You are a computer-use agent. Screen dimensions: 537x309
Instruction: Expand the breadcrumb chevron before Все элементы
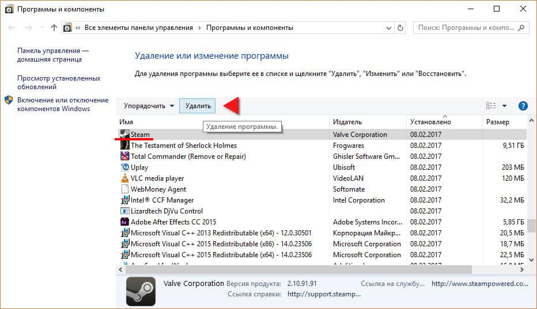tap(78, 28)
